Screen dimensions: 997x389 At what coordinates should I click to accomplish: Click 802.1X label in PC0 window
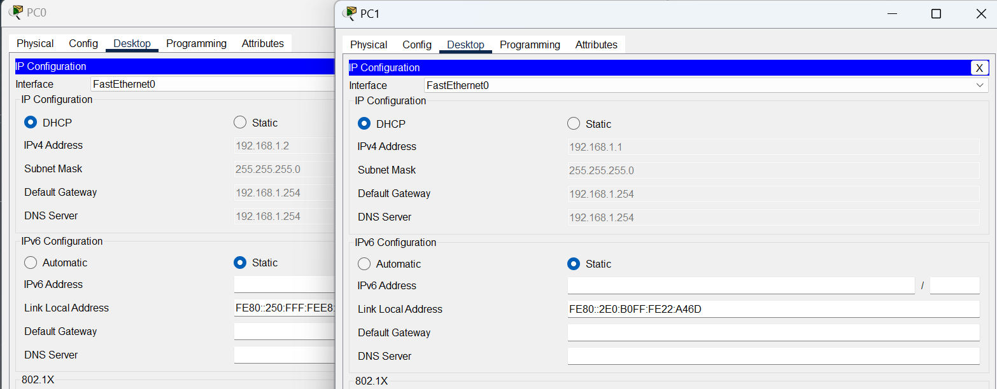(38, 379)
